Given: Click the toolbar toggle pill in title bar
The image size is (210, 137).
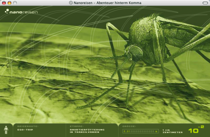Looking at the screenshot, I should 205,3.
